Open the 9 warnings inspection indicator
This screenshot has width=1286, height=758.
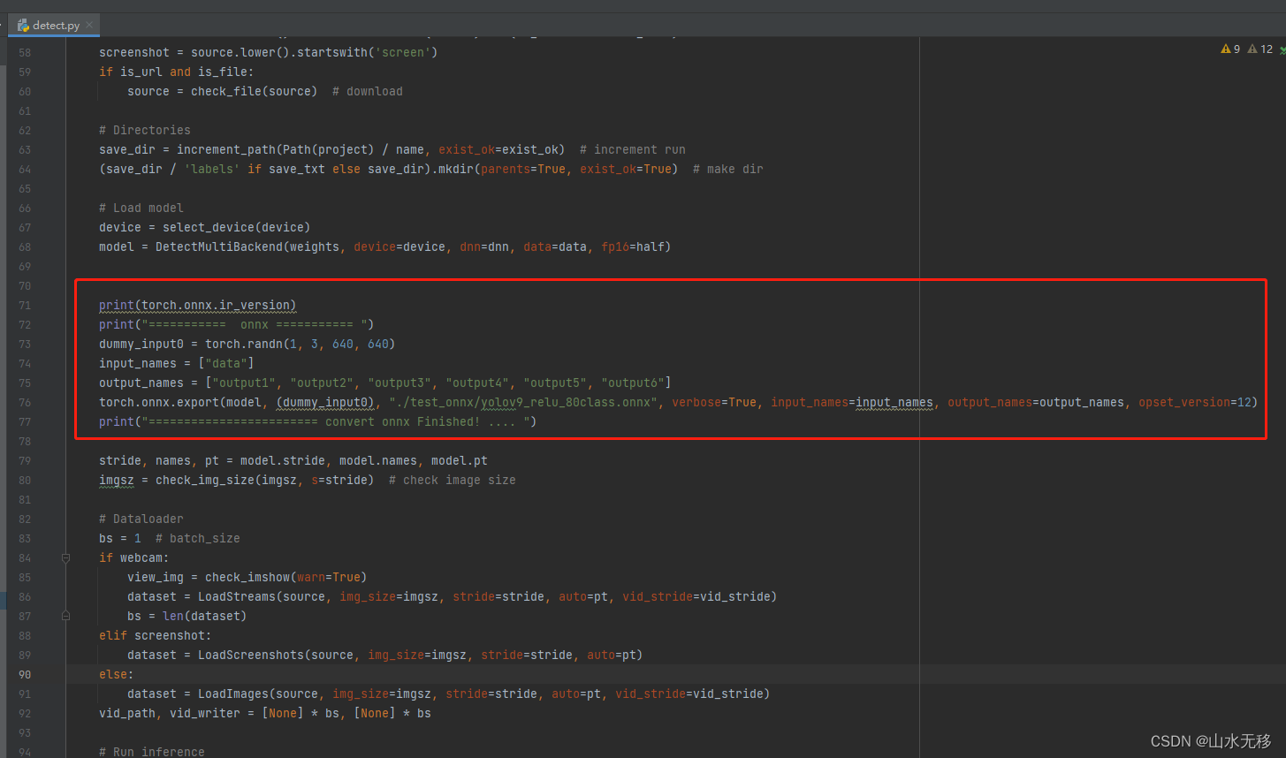coord(1230,49)
